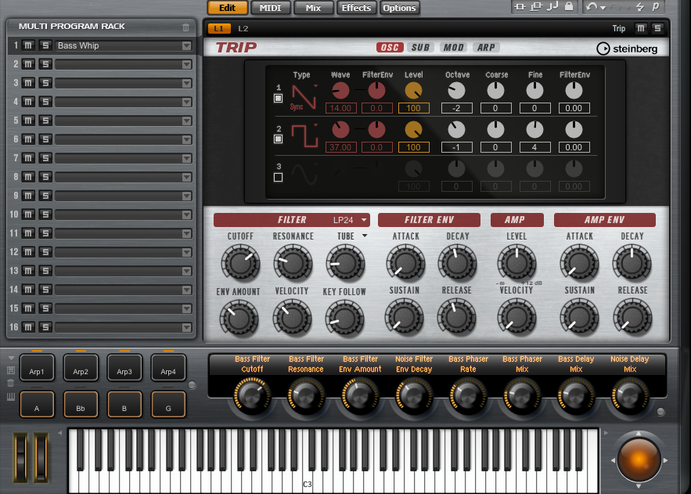Click the lightning bolt icon in top toolbar
Image resolution: width=691 pixels, height=494 pixels.
coord(640,6)
